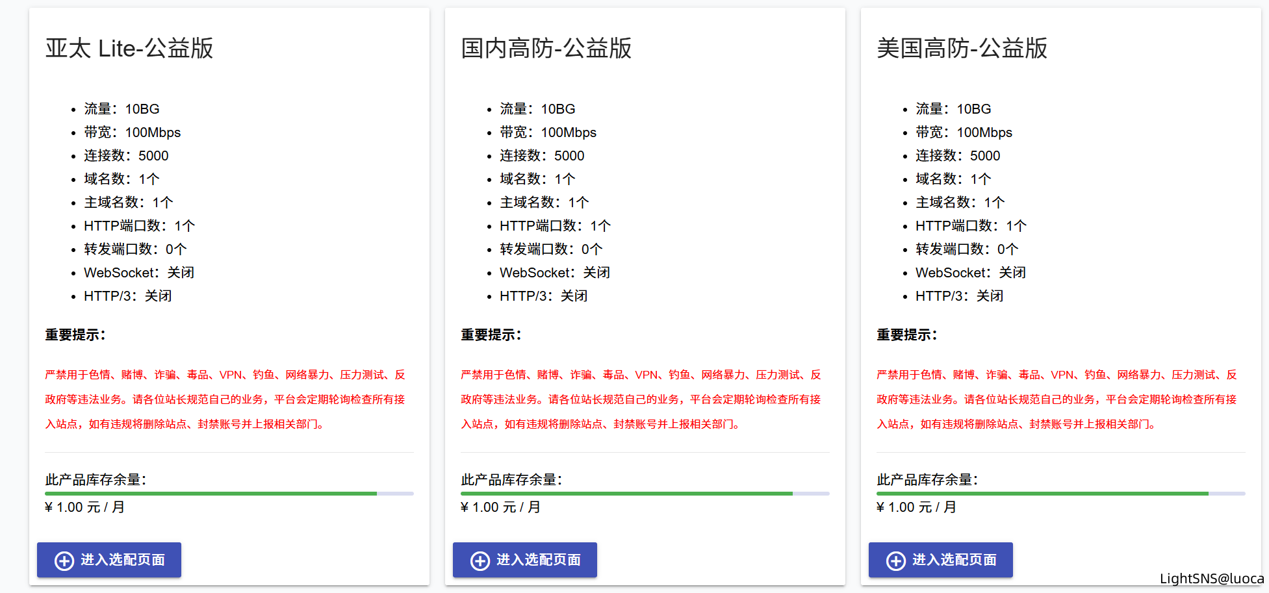
Task: Select the 美国高防-公益版 card title
Action: pos(962,49)
